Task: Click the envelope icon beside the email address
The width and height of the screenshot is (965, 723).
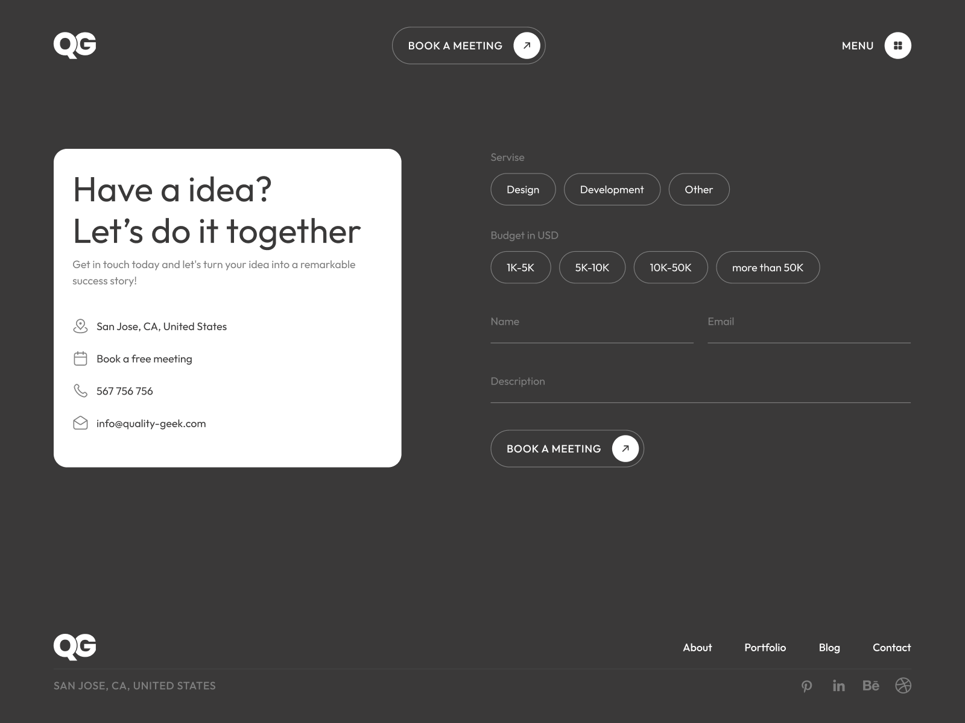Action: 80,423
